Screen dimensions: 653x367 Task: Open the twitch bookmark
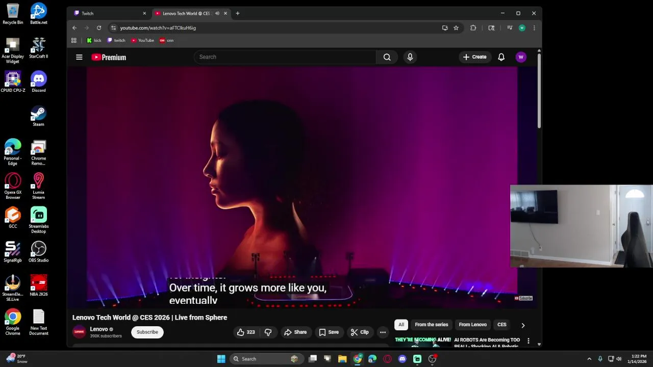point(116,40)
